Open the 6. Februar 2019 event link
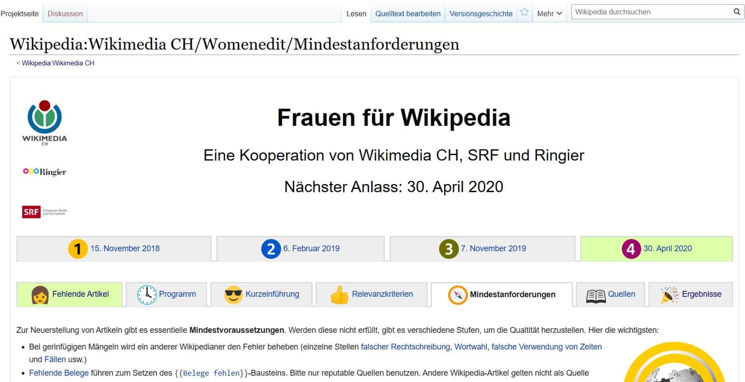The height and width of the screenshot is (382, 745). click(x=311, y=249)
